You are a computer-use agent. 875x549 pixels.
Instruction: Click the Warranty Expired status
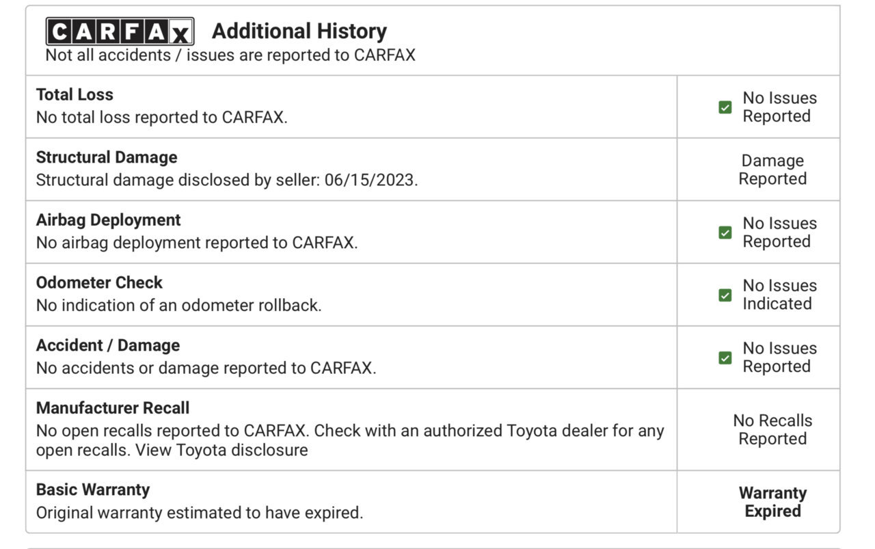click(772, 502)
